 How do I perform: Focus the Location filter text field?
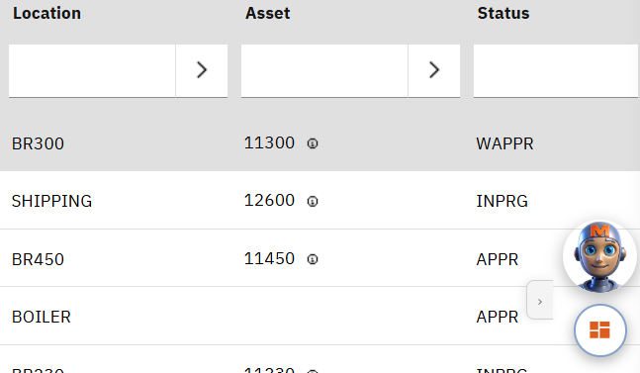click(92, 70)
